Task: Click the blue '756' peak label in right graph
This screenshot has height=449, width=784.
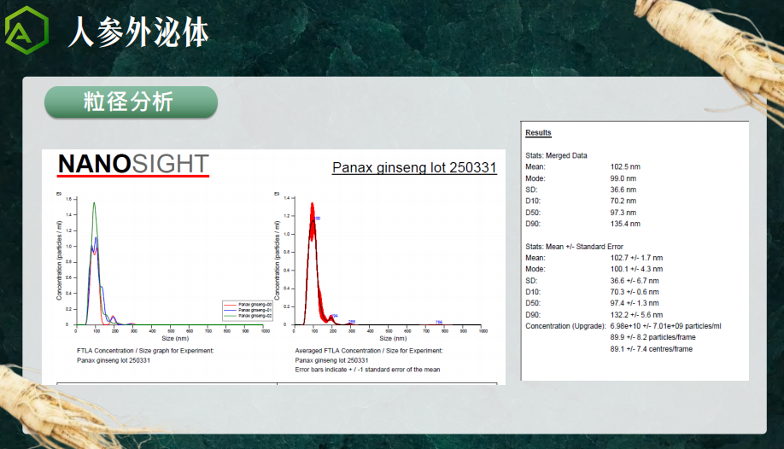Action: [x=439, y=322]
